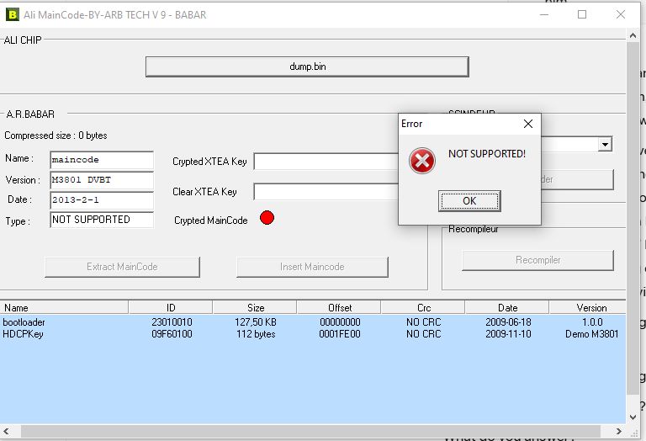Image resolution: width=646 pixels, height=441 pixels.
Task: Sort list by Crc column header
Action: coord(424,307)
